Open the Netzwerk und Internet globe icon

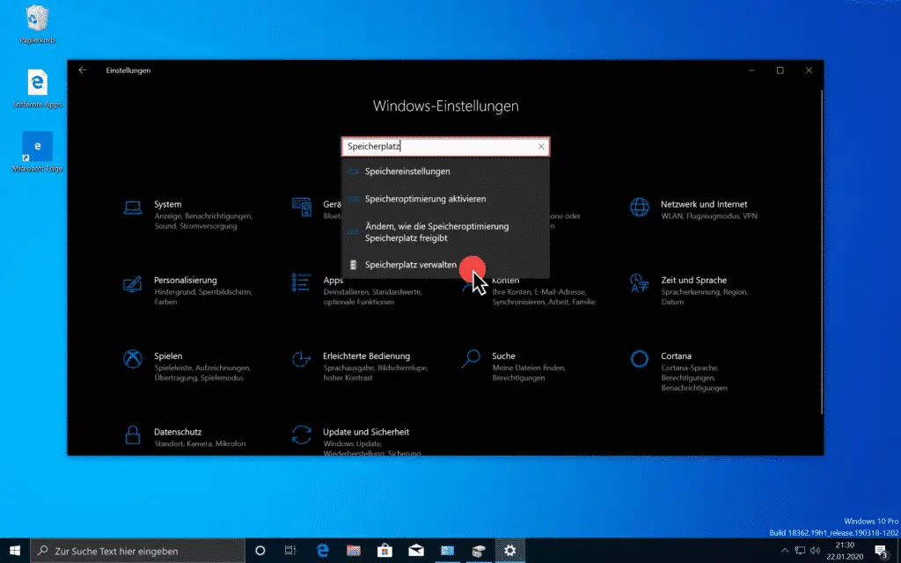click(639, 207)
